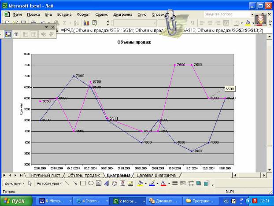Viewport: 274px width, 206px height.
Task: Click the underline Ч button
Action: [192, 23]
